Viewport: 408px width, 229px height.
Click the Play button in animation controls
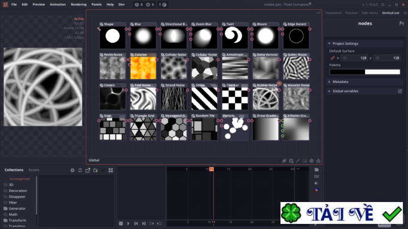tap(129, 223)
